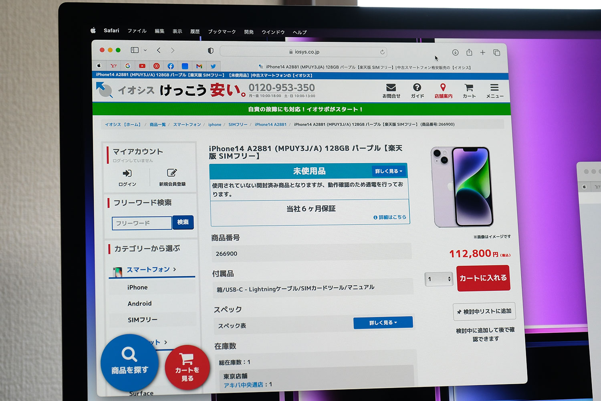Show the tab overview
This screenshot has width=601, height=401.
coord(496,53)
